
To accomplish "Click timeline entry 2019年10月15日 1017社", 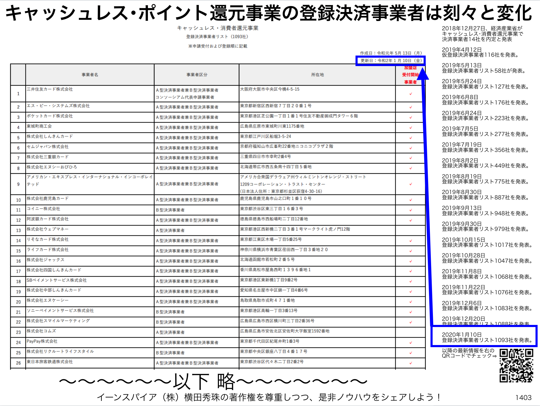I will (487, 242).
